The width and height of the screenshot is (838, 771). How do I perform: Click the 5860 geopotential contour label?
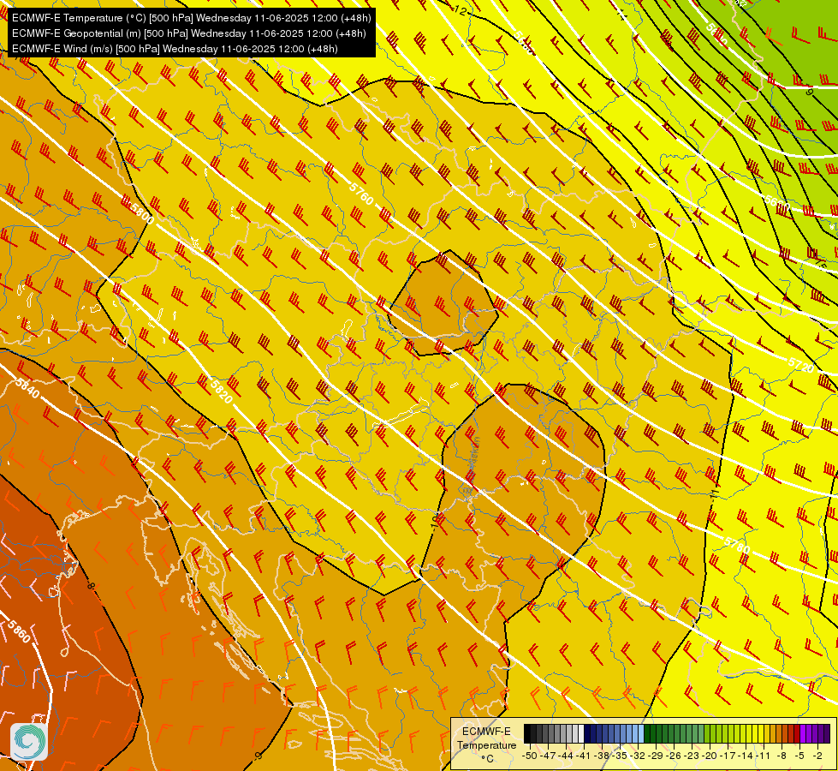(19, 632)
